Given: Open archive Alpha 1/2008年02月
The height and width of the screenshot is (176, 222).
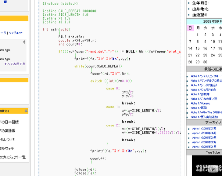Looking at the screenshot, I should (204, 142).
